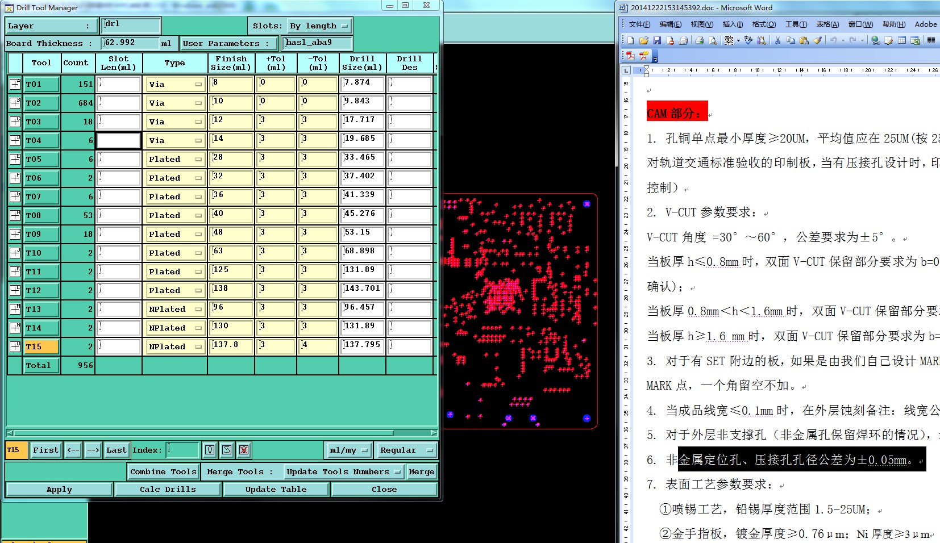The height and width of the screenshot is (543, 940).
Task: Click Slot Len field for T04
Action: pyautogui.click(x=119, y=140)
